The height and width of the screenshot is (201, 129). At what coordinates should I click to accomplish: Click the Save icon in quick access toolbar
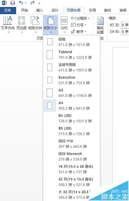point(12,3)
